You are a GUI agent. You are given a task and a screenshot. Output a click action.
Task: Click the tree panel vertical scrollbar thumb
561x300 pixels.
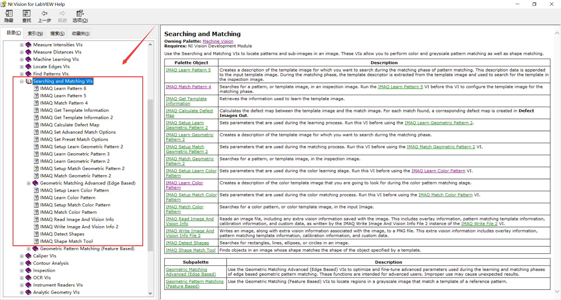[150, 175]
